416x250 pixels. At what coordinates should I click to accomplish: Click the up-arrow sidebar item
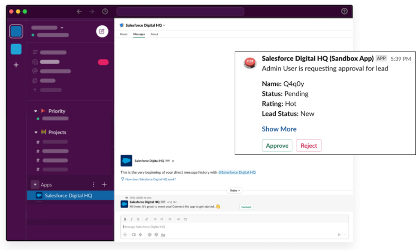tap(35, 90)
